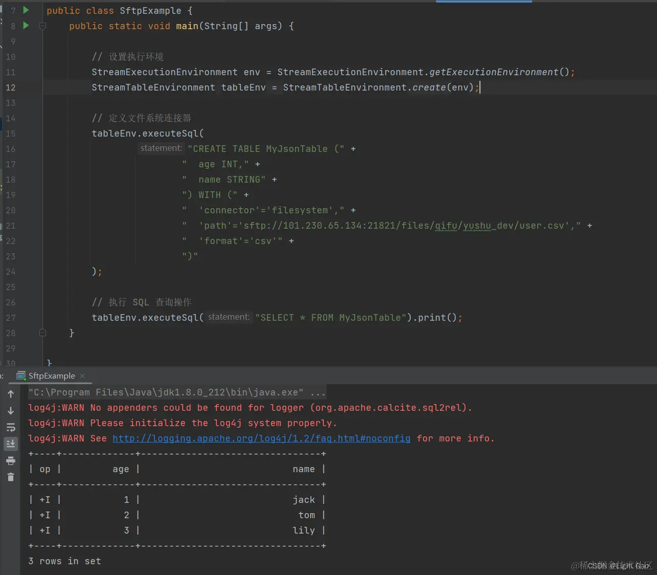657x575 pixels.
Task: Click the 'name STRING' column definition
Action: click(x=229, y=180)
